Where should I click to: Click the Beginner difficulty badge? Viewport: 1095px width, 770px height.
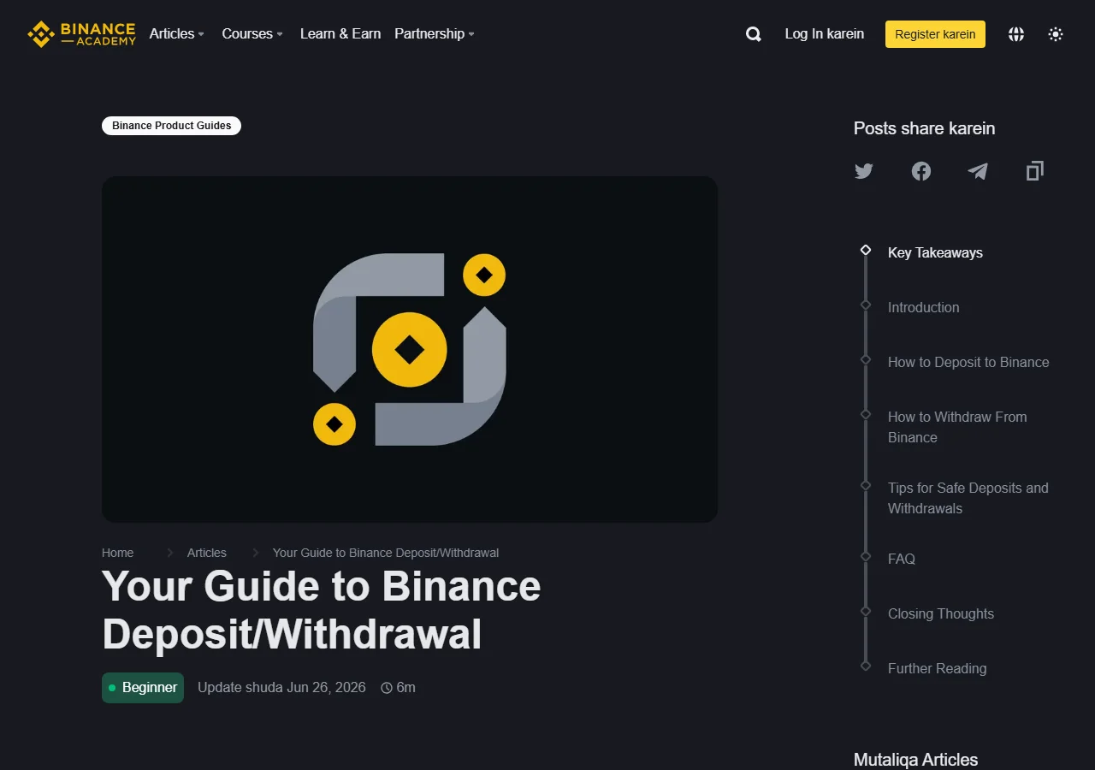(x=143, y=688)
